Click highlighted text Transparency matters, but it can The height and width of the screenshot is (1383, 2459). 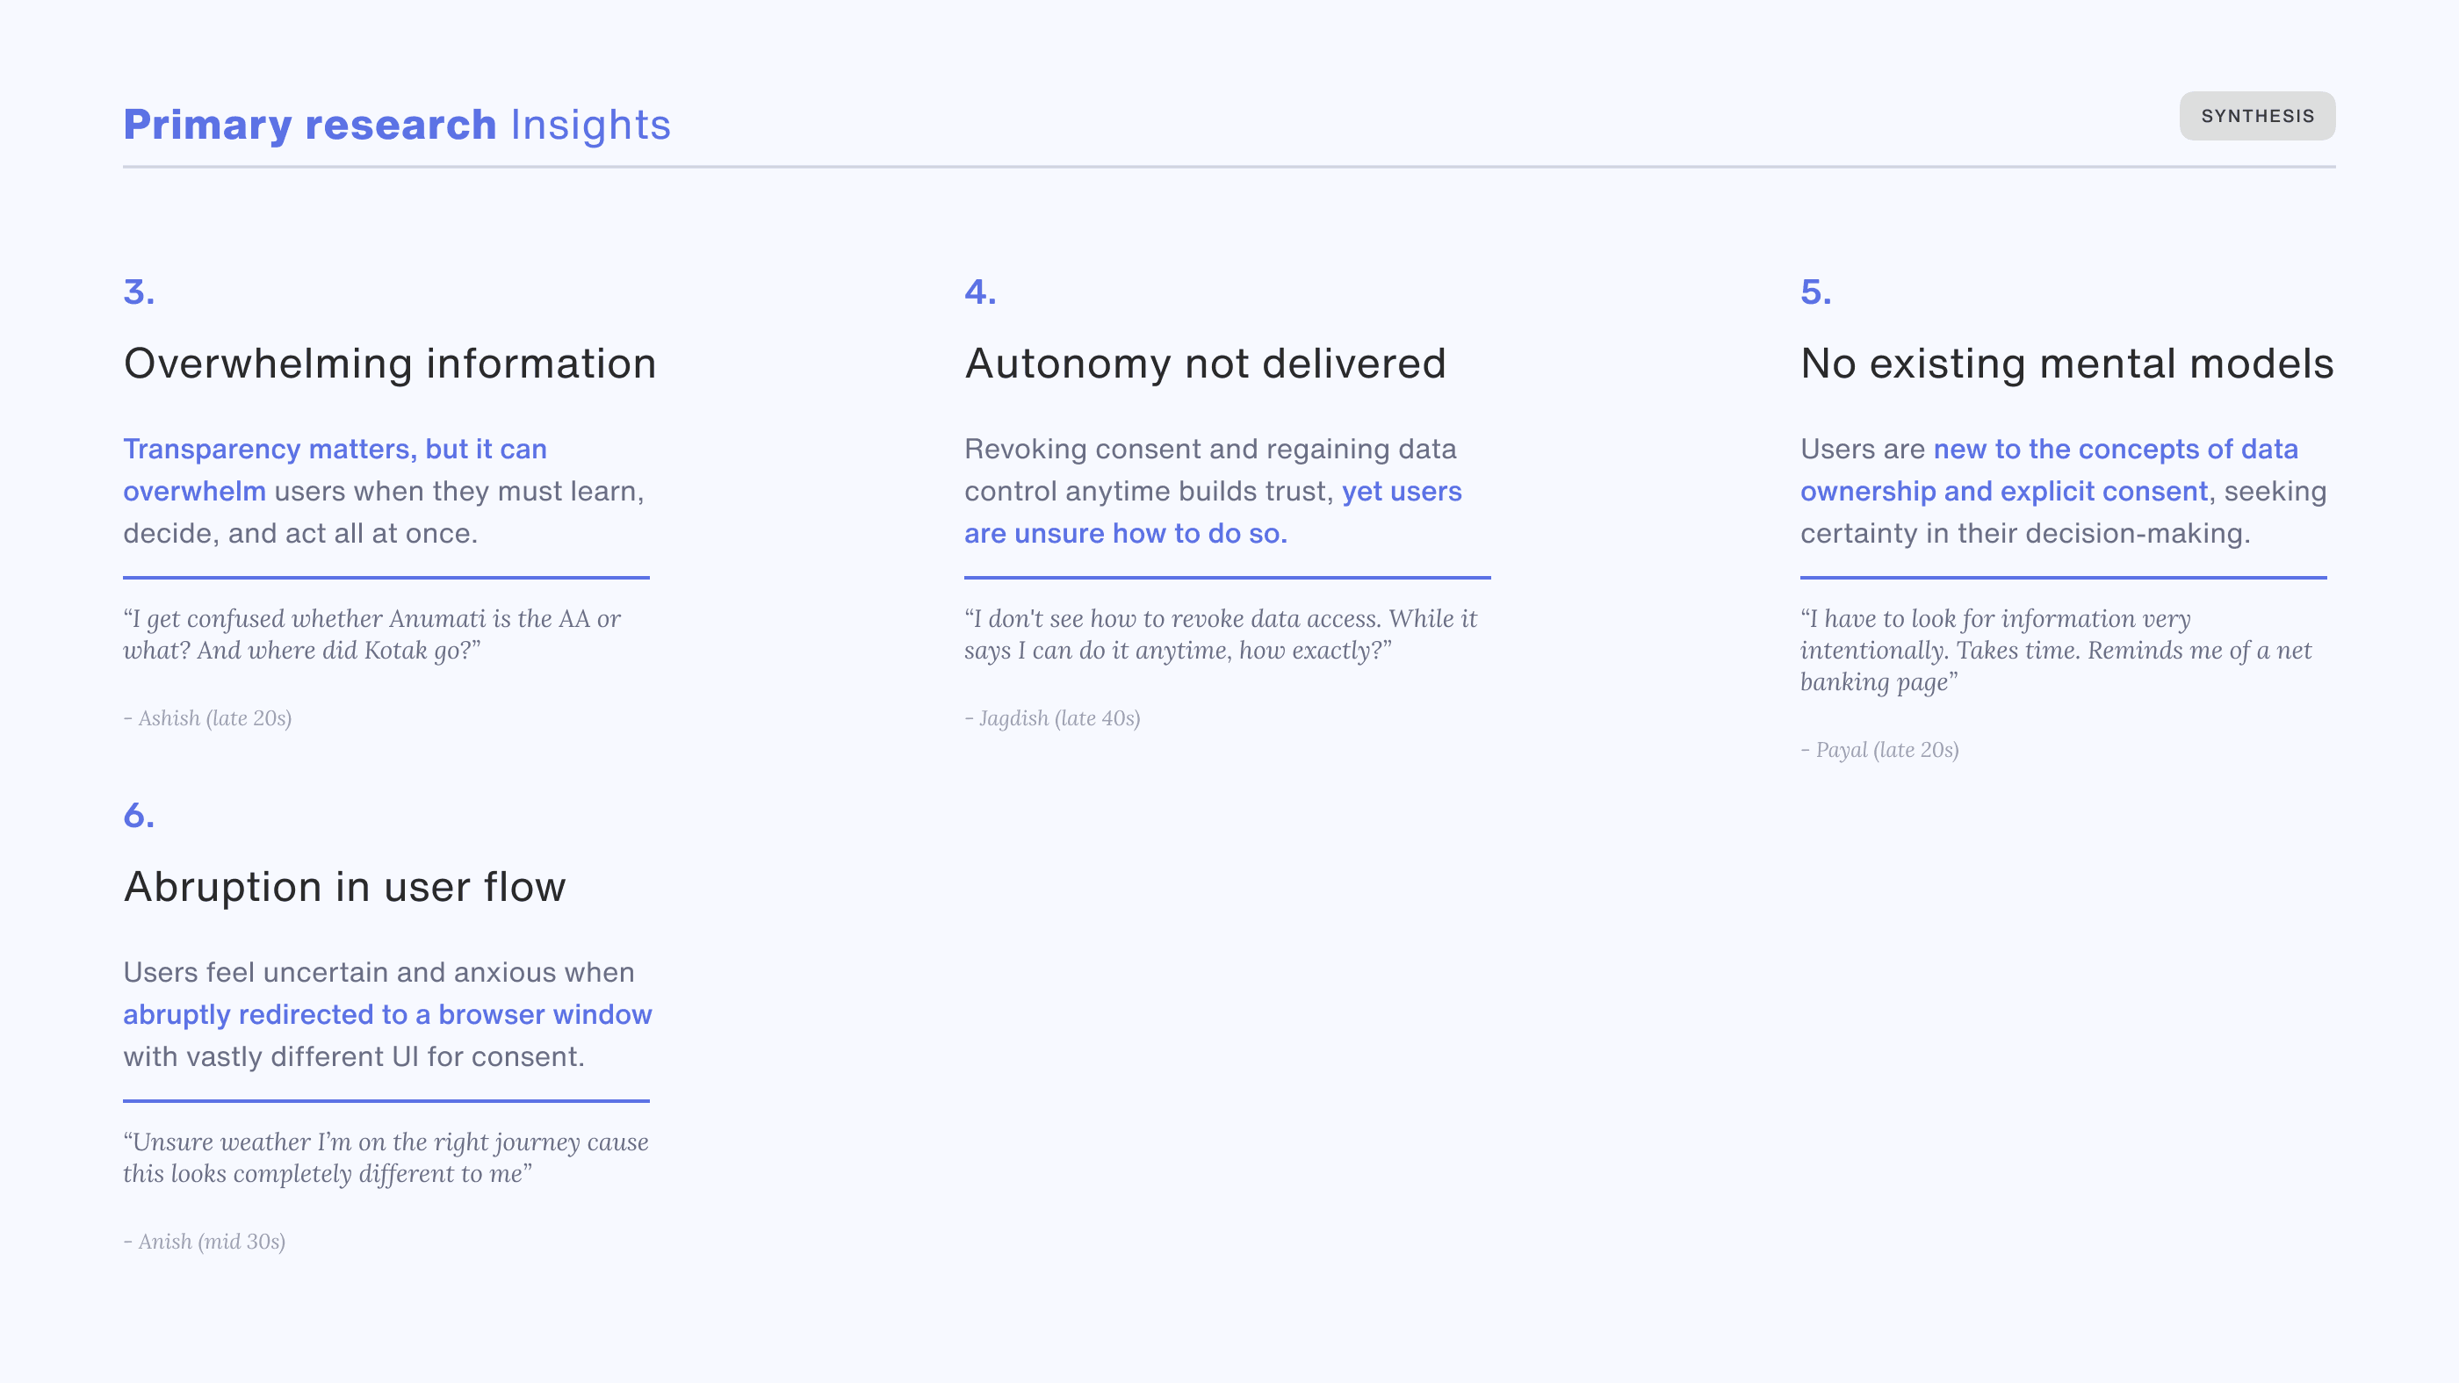pos(335,449)
